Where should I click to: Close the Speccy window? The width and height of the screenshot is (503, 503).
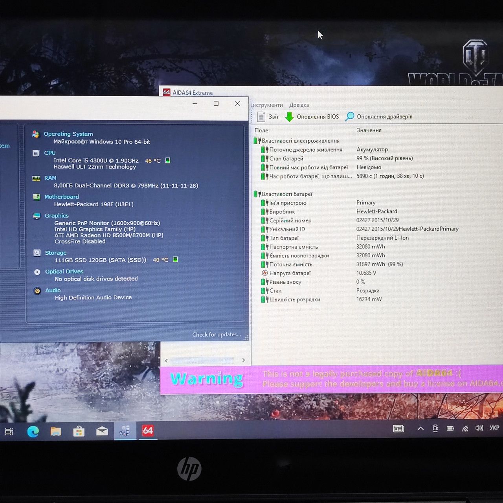point(237,103)
